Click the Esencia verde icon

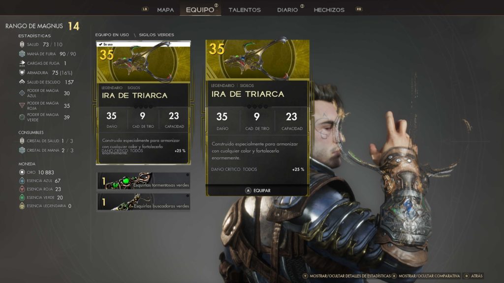(x=22, y=198)
